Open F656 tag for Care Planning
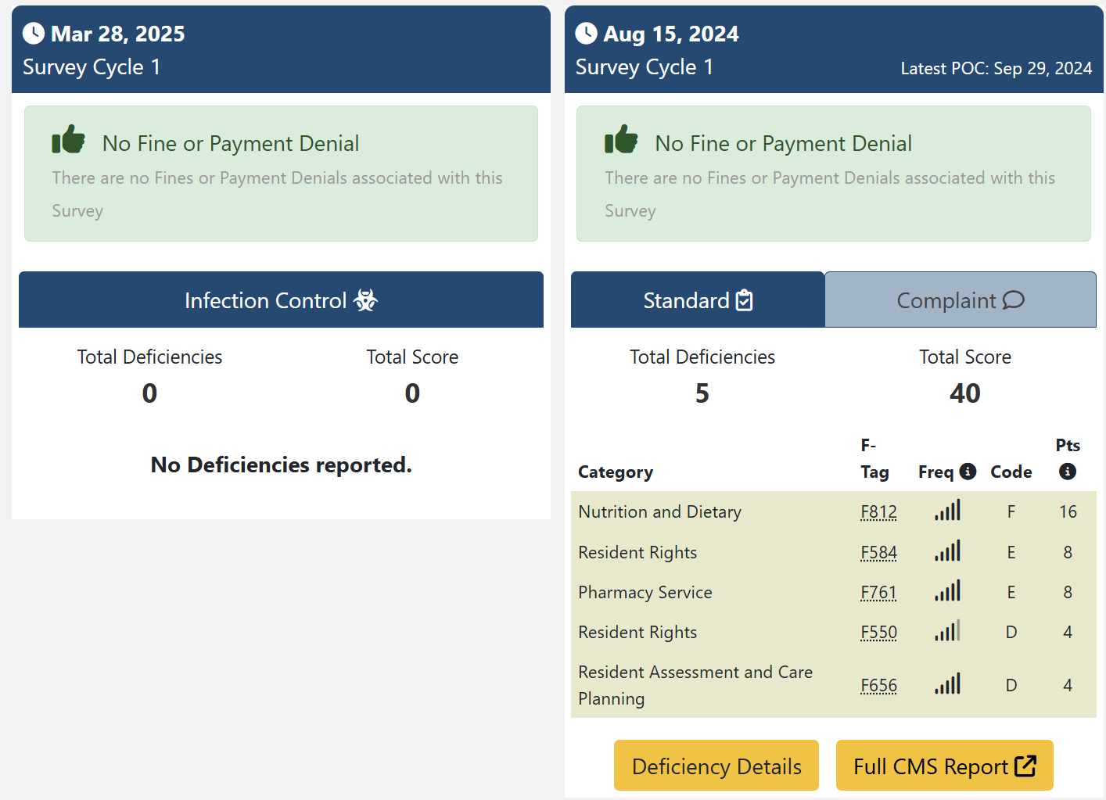 click(878, 686)
